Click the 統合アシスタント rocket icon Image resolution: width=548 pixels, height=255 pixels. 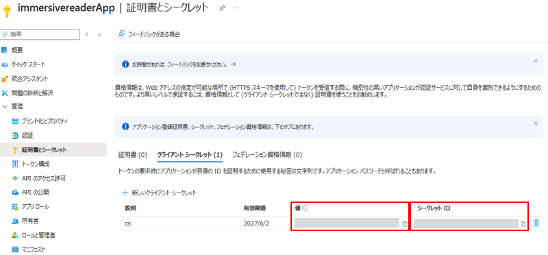tap(4, 79)
